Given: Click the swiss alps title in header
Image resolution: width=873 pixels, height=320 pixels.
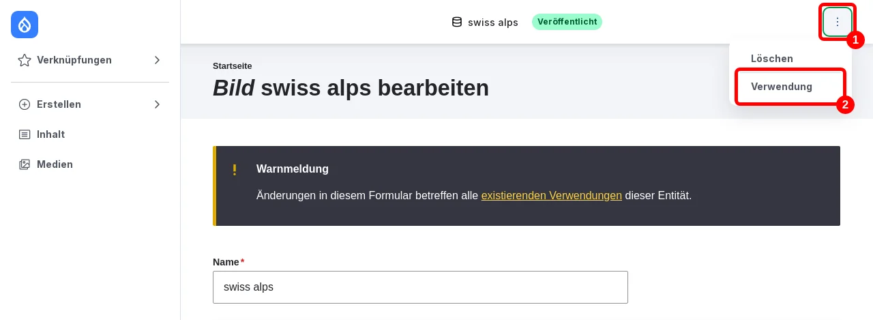Looking at the screenshot, I should point(493,23).
